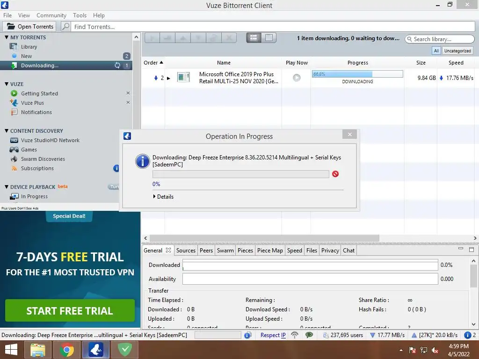Collapse the VUZE sidebar section
This screenshot has width=479, height=359.
(7, 84)
